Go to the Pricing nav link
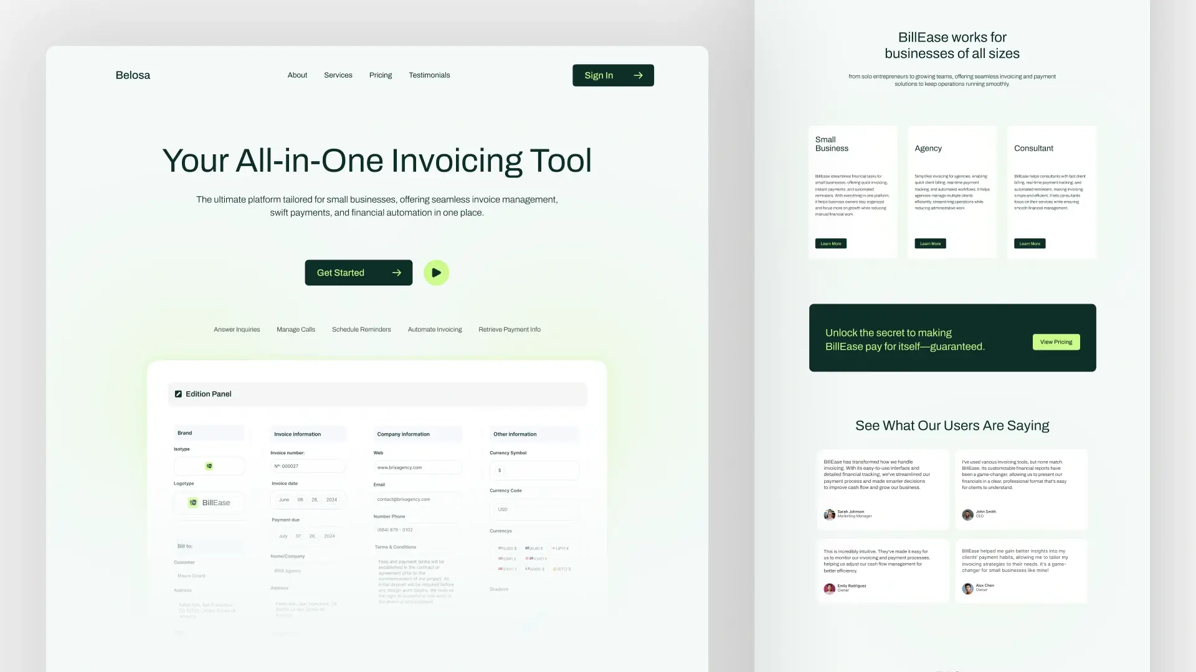This screenshot has width=1196, height=672. [381, 75]
